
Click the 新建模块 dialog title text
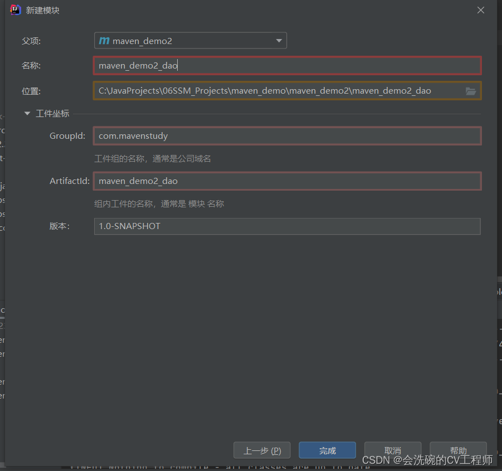point(42,10)
